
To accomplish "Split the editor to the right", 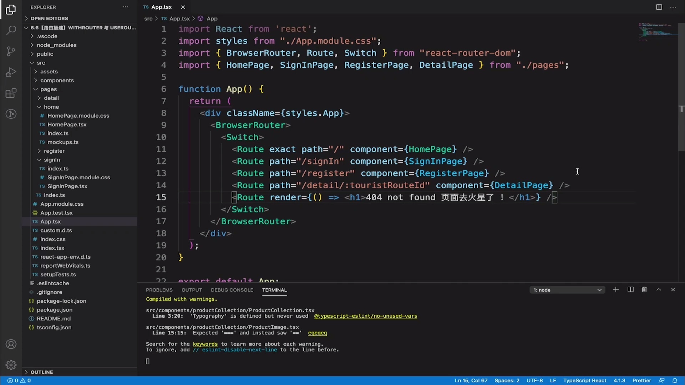I will point(659,7).
